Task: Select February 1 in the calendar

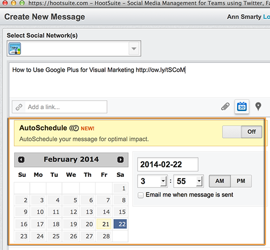Action: click(120, 188)
